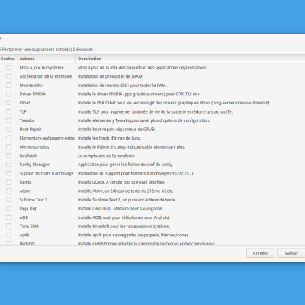
Task: Sort by the Actions column header
Action: tap(47, 59)
